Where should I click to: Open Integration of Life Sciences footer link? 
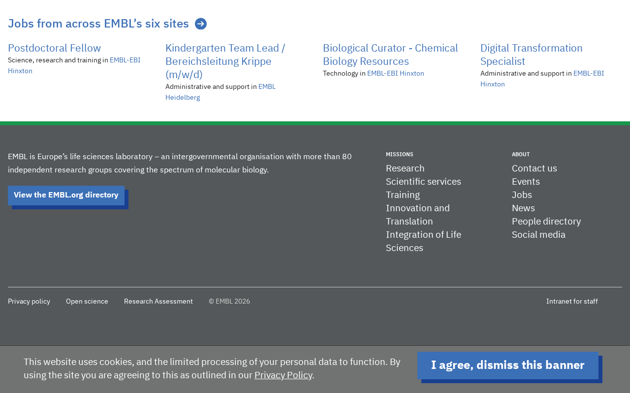coord(423,241)
